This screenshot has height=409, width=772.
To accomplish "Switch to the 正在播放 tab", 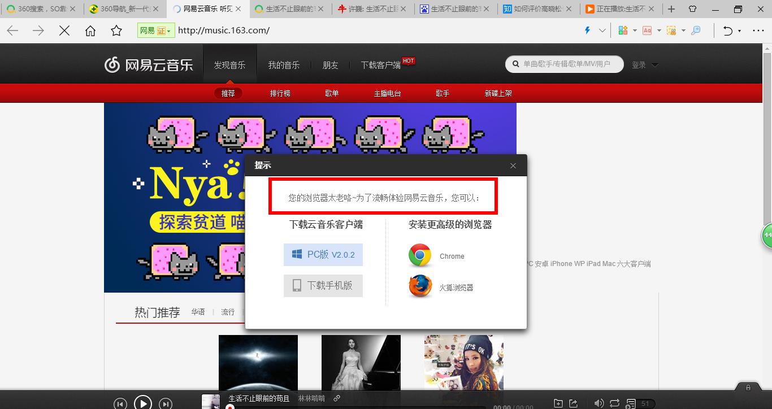I will [x=621, y=9].
